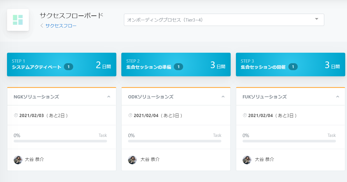Screen dimensions: 347x182
Task: Click the clock icon in FUK card
Action: pyautogui.click(x=245, y=115)
